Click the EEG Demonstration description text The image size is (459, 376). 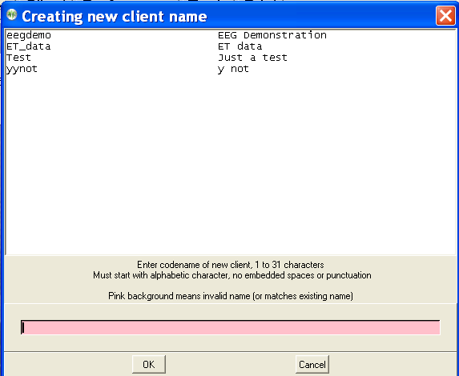point(272,35)
